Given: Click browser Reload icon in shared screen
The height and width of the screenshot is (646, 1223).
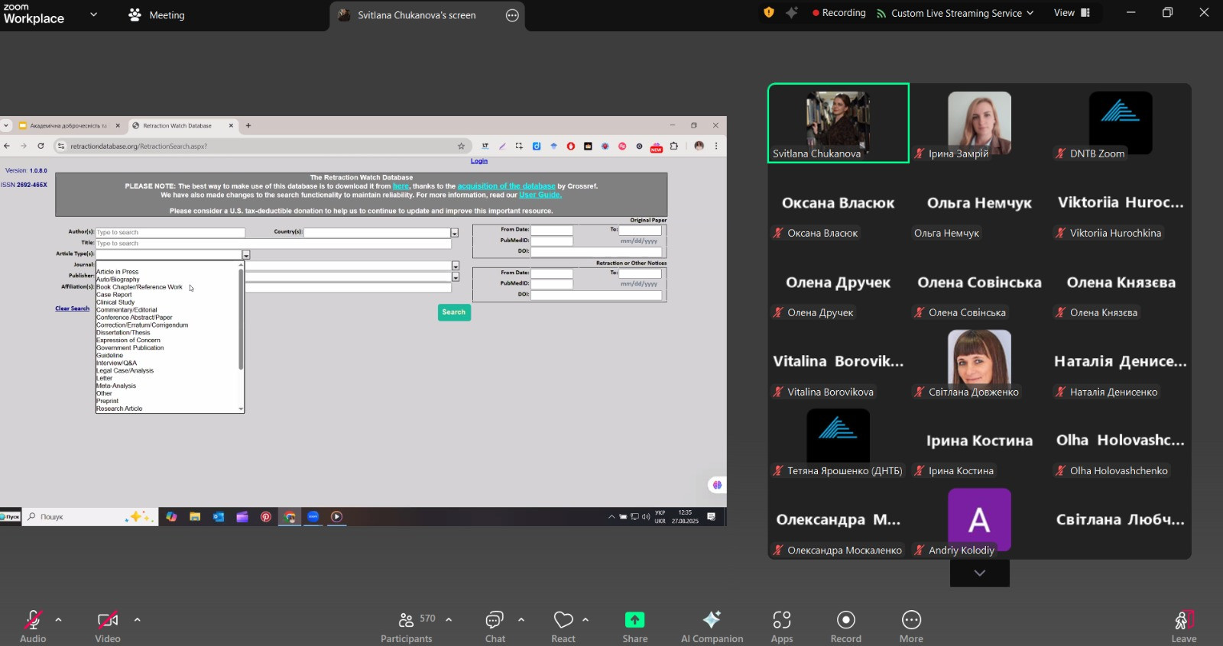Looking at the screenshot, I should pos(41,146).
